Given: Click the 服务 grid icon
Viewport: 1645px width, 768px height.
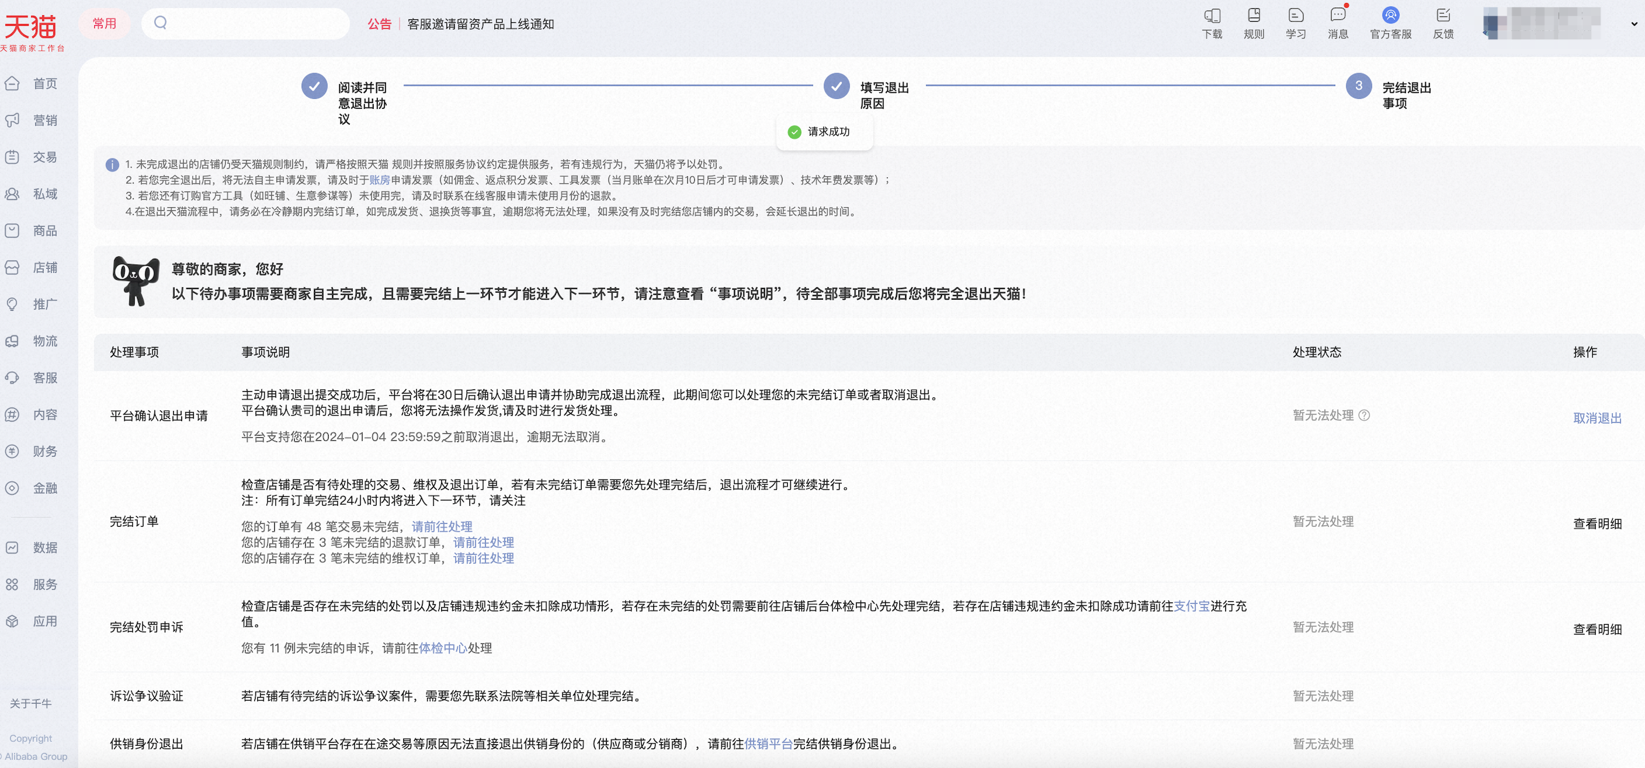Looking at the screenshot, I should (x=12, y=584).
